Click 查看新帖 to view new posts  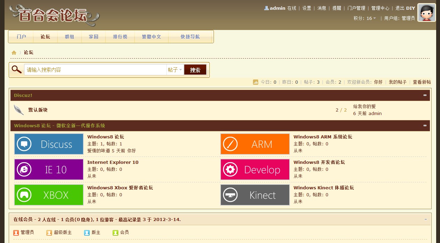(422, 82)
